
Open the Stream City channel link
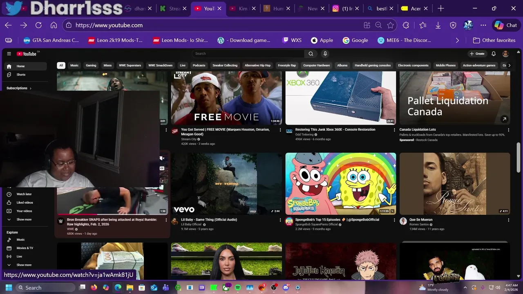tap(189, 139)
